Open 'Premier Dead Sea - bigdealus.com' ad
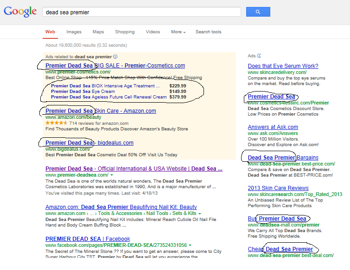350x270 pixels. [x=89, y=143]
